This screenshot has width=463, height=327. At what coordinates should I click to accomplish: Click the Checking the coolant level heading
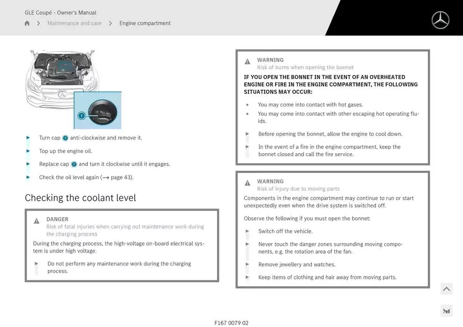pyautogui.click(x=80, y=198)
